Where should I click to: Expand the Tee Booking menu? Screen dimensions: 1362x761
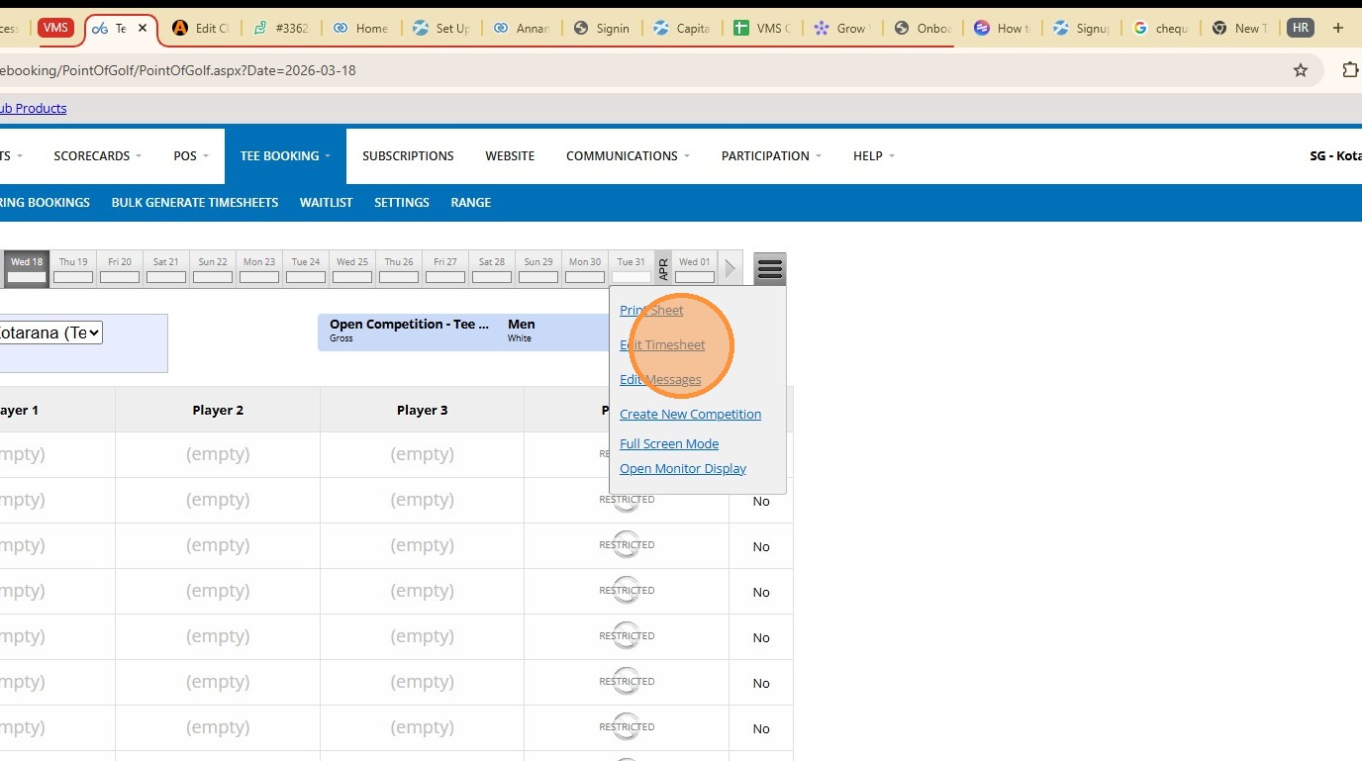click(x=285, y=156)
